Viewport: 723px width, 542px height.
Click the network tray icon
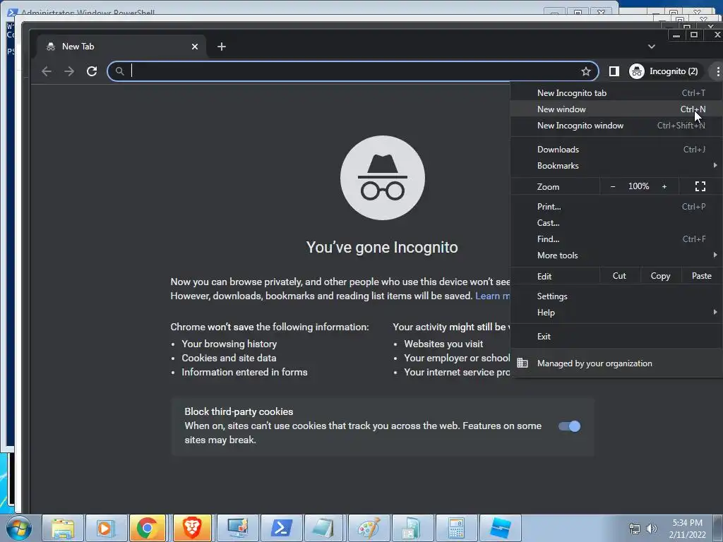635,529
